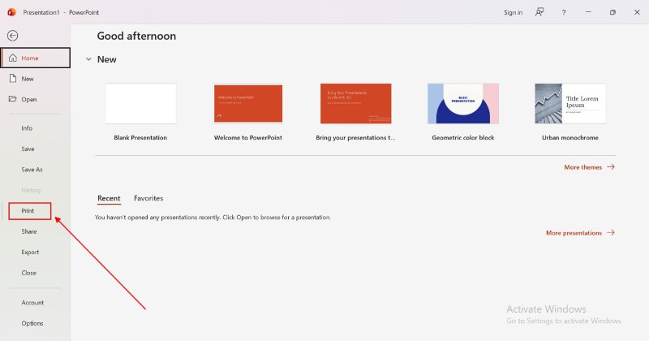Open the Print menu item

point(29,211)
